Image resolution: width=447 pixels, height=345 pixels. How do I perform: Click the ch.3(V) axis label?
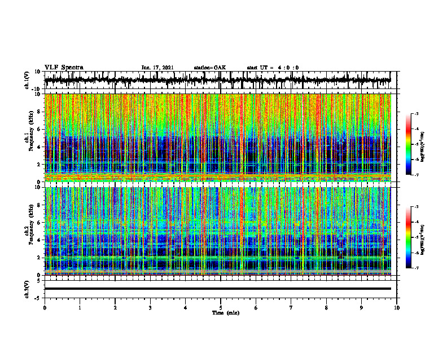27,289
